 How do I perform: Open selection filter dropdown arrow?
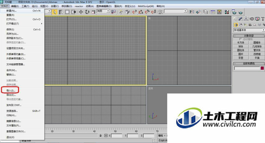coord(49,11)
